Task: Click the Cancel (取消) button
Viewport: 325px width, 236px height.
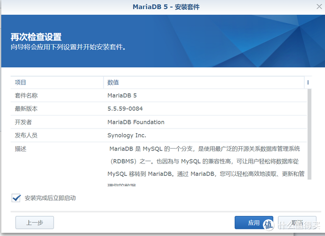Action: (297, 223)
